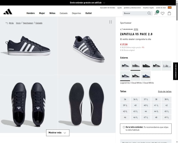Click the back arrow next to Atrás

pos(7,23)
